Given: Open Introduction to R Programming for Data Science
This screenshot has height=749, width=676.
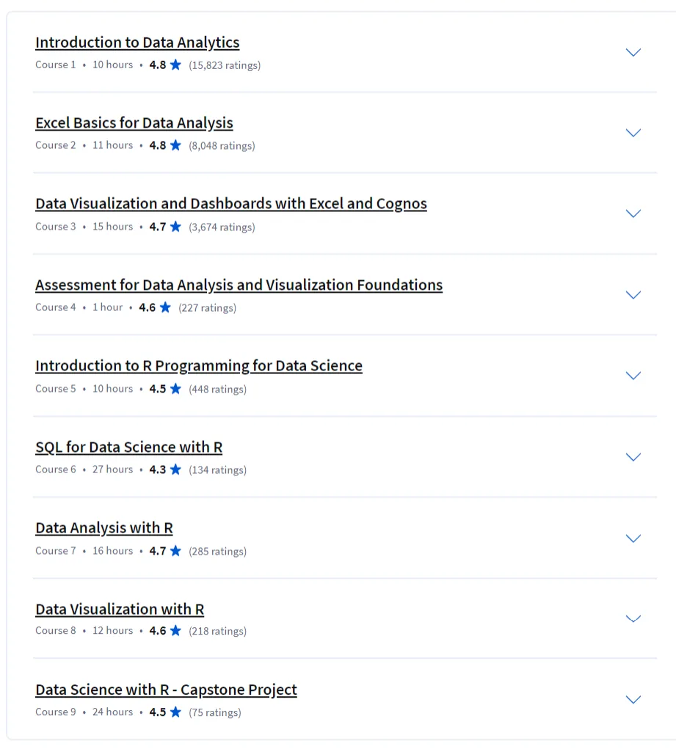Looking at the screenshot, I should click(x=198, y=365).
